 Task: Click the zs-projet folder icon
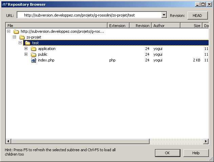click(22, 37)
